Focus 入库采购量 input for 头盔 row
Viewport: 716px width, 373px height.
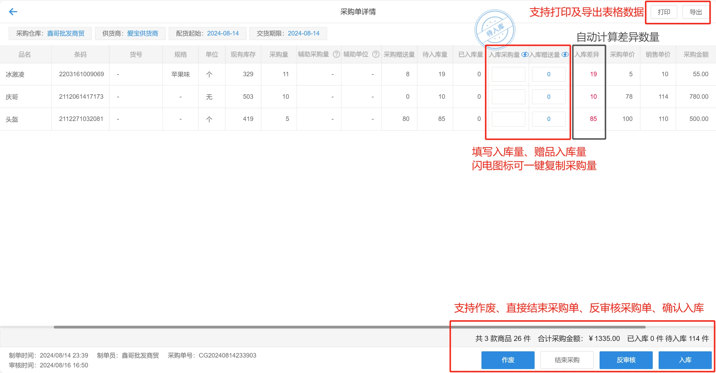[508, 119]
